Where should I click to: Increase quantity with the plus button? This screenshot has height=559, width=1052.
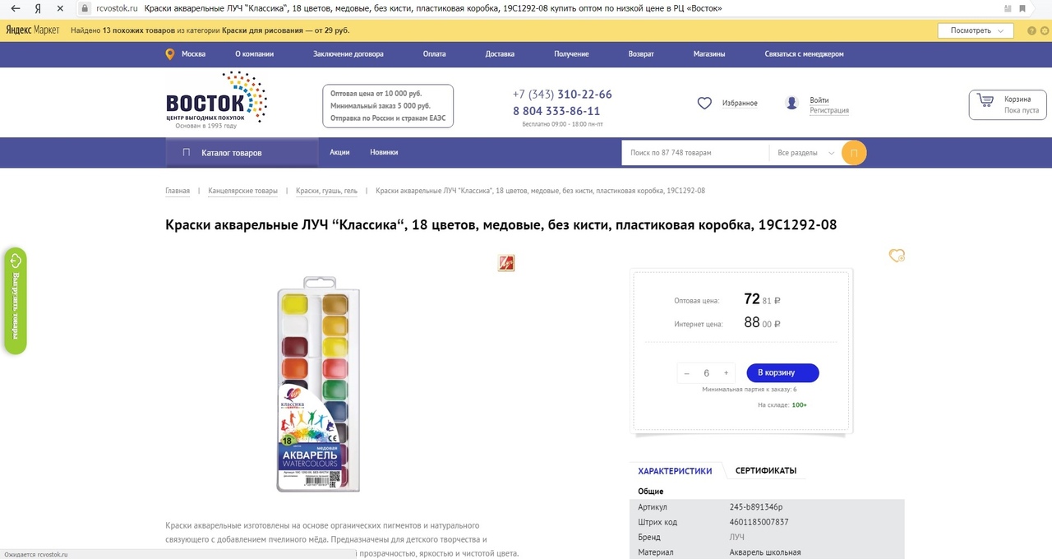click(726, 373)
